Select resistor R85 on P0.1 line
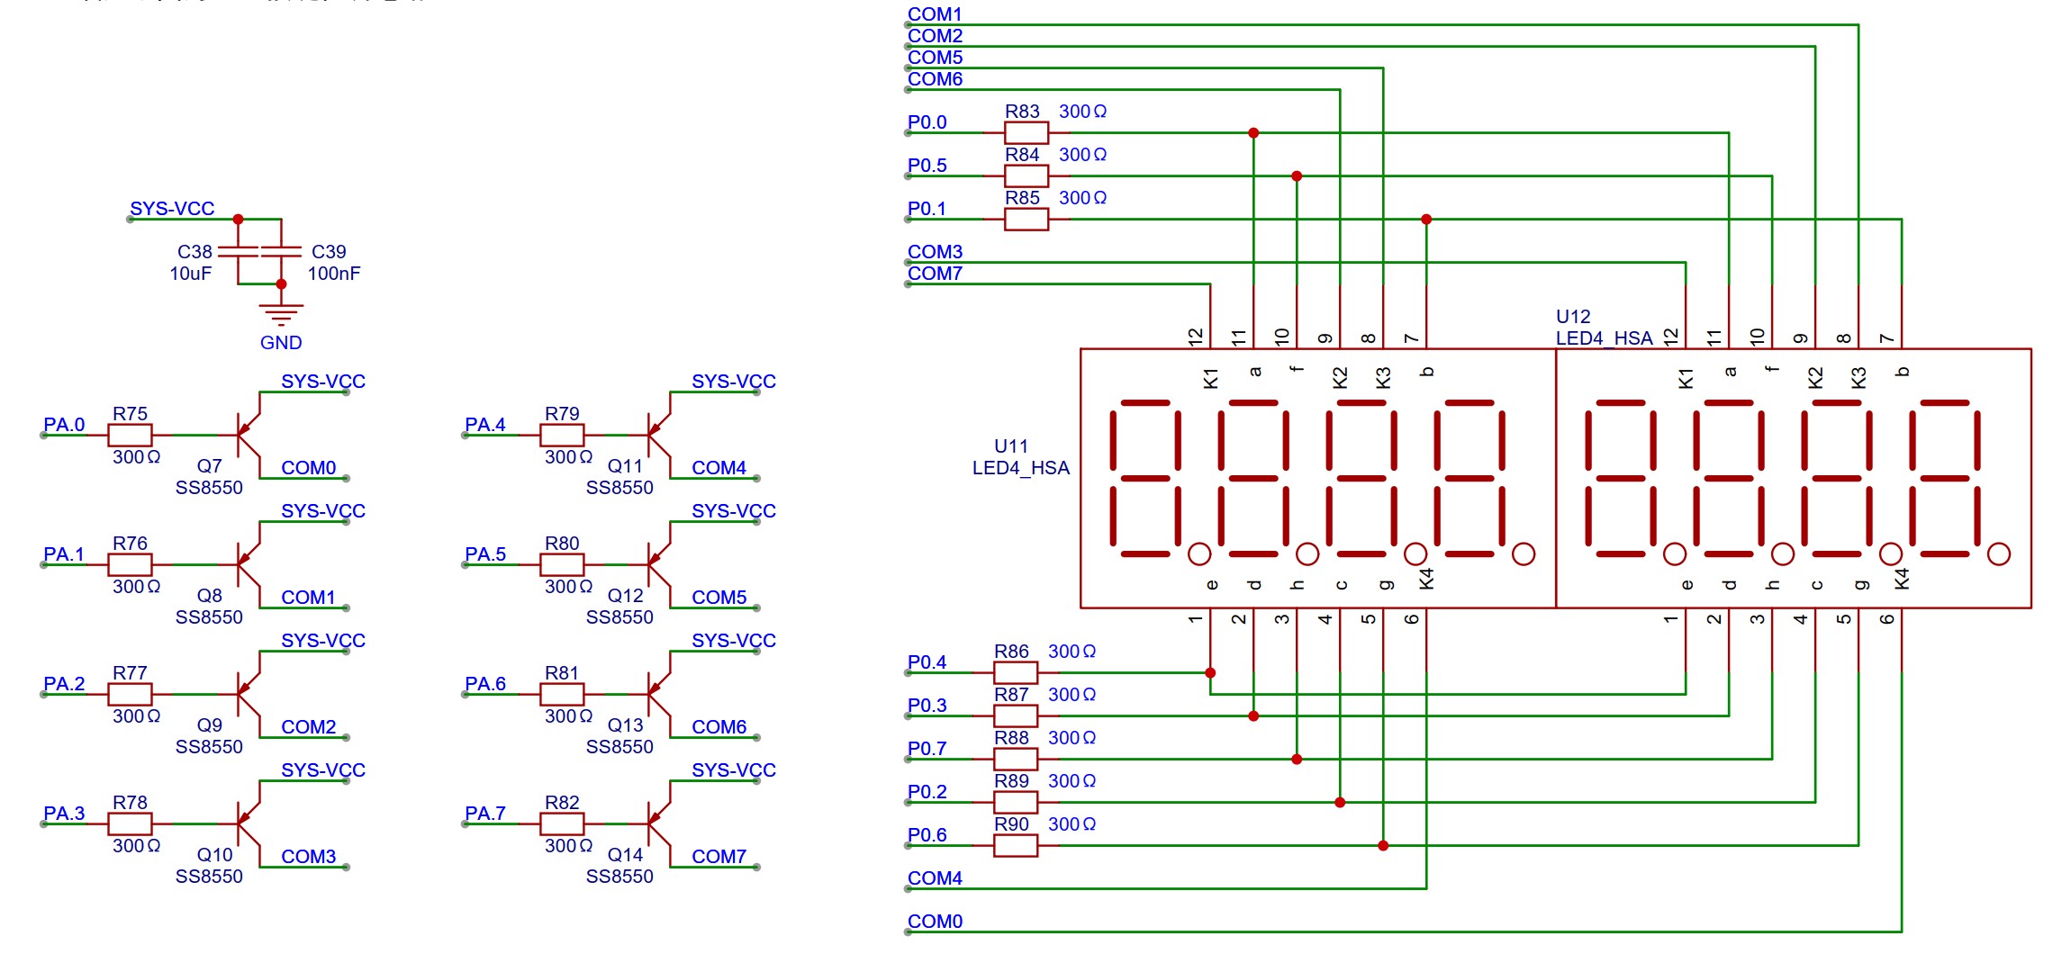This screenshot has width=2071, height=954. coord(1026,219)
